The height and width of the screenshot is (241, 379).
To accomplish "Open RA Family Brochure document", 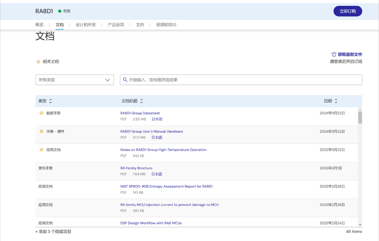I will [x=136, y=168].
